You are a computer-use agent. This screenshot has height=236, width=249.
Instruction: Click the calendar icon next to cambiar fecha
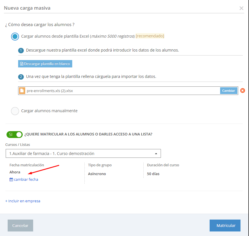[x=11, y=179]
